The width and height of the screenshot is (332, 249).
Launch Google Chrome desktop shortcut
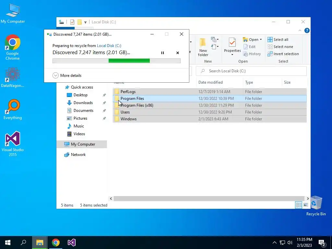coord(13,47)
